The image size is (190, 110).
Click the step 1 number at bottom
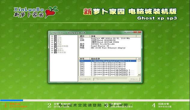point(6,105)
